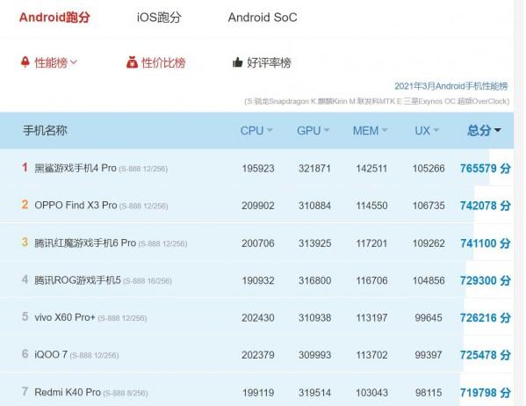The height and width of the screenshot is (406, 526).
Task: Click UX score 98115
Action: [x=429, y=393]
